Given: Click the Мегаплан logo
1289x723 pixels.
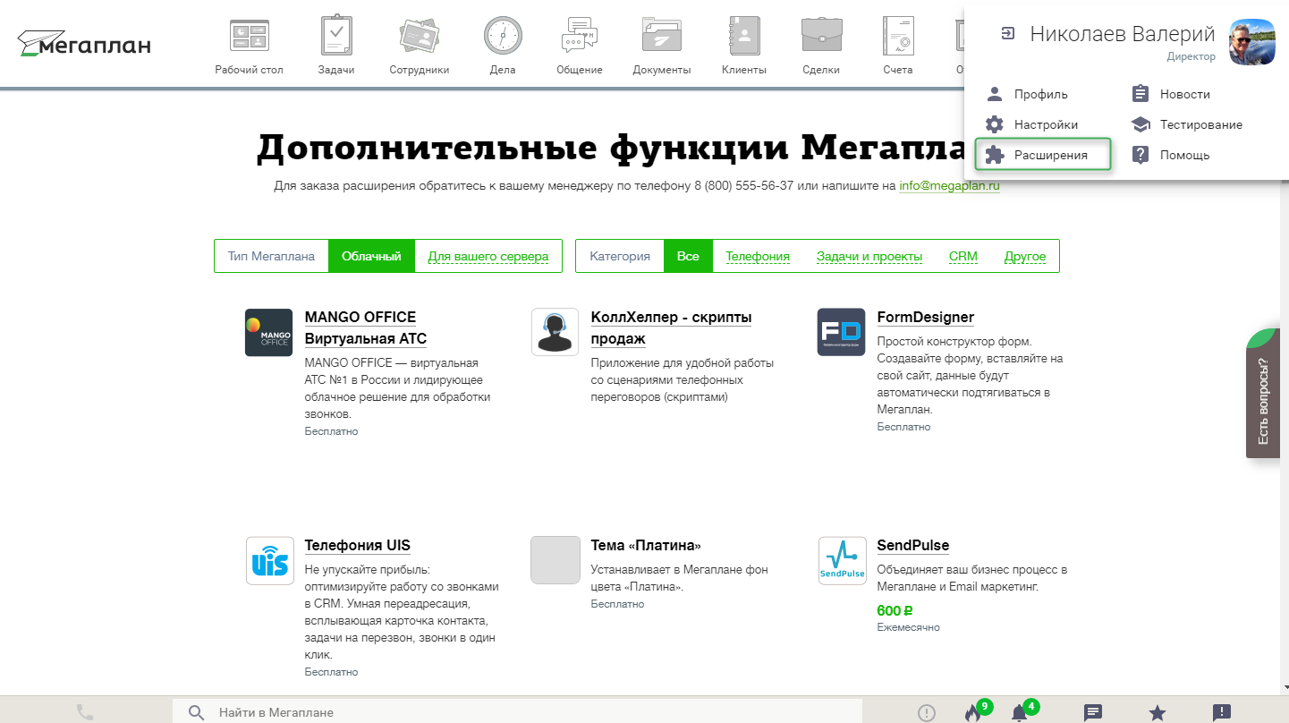Looking at the screenshot, I should click(84, 43).
